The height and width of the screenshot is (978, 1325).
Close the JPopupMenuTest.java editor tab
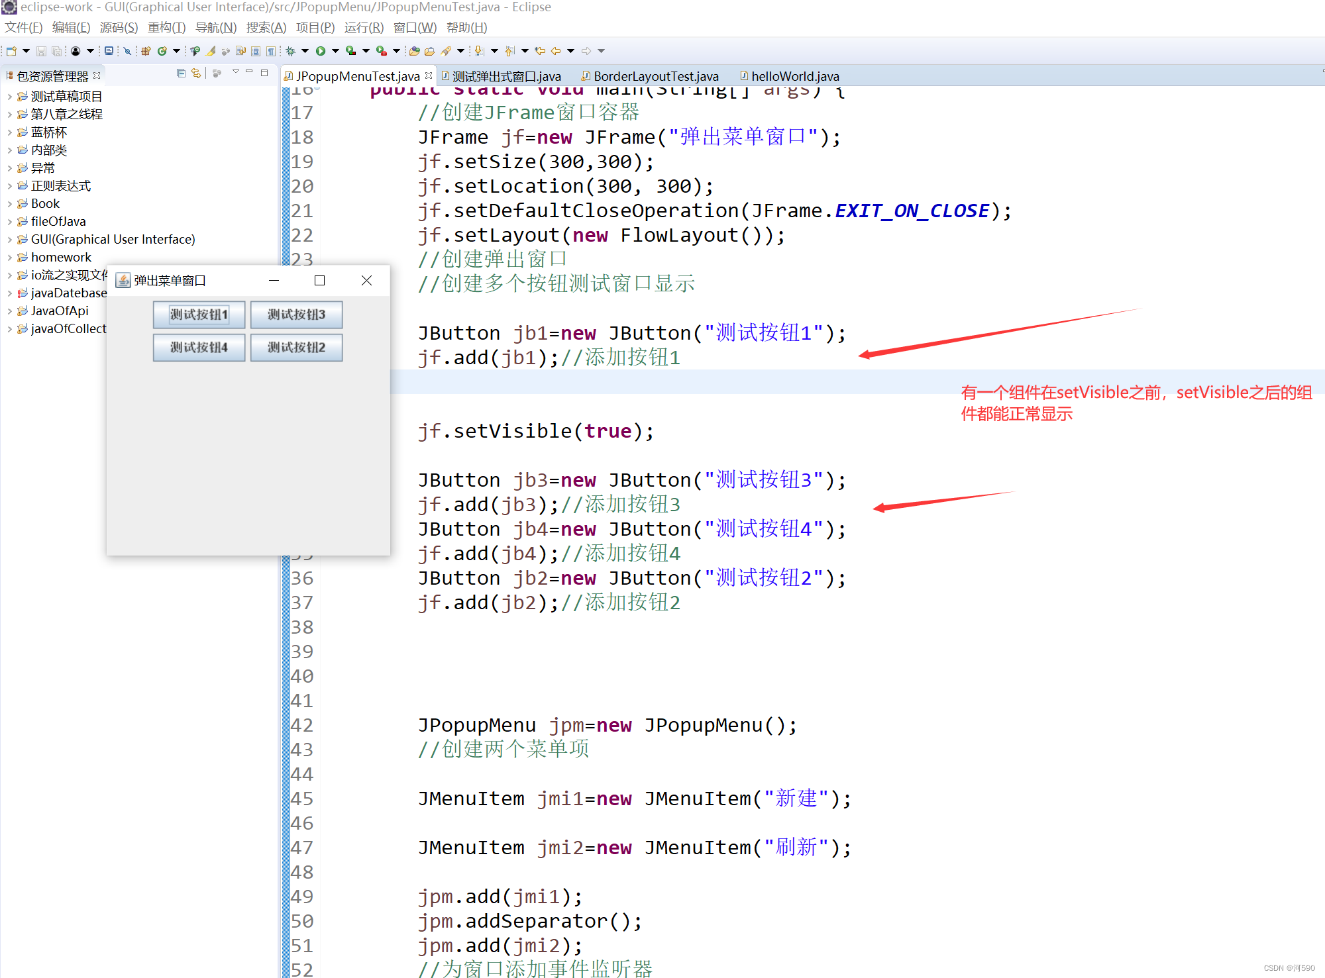point(429,75)
